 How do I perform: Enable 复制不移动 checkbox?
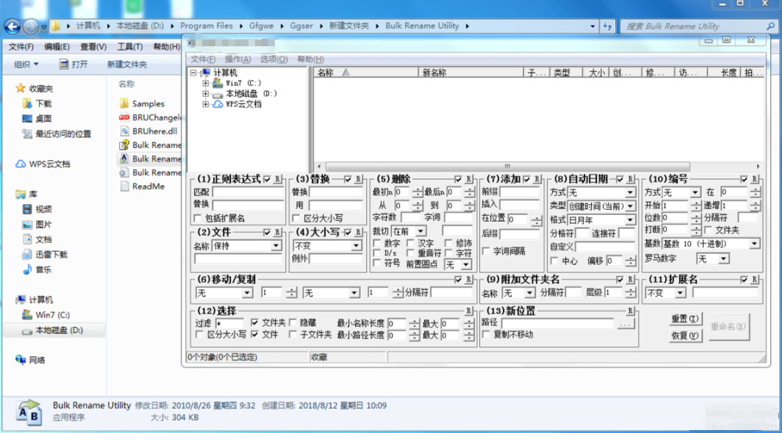coord(487,335)
